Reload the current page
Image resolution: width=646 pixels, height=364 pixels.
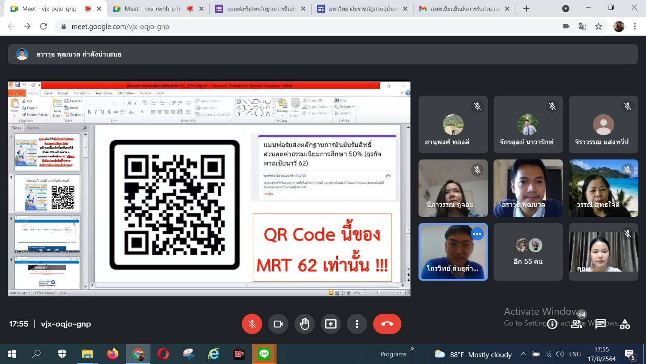pos(44,26)
